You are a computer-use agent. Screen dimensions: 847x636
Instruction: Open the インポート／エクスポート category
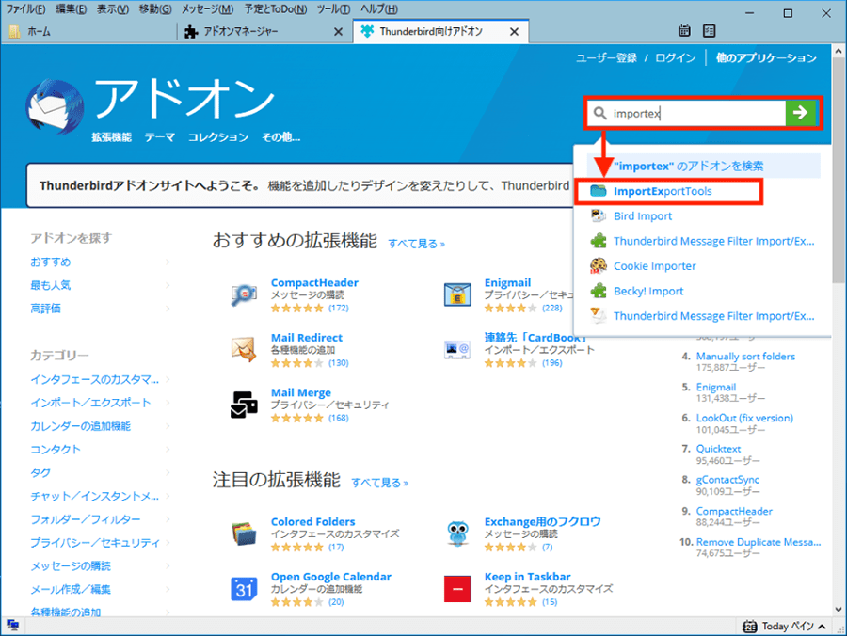pos(90,403)
